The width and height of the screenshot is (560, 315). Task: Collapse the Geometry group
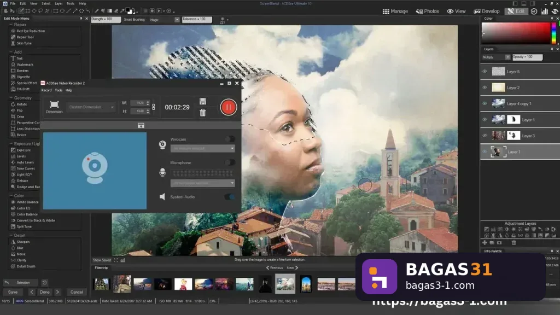[11, 98]
